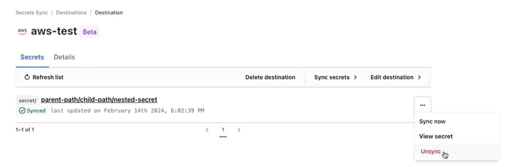Click the green Synced checkmark icon

coord(22,111)
